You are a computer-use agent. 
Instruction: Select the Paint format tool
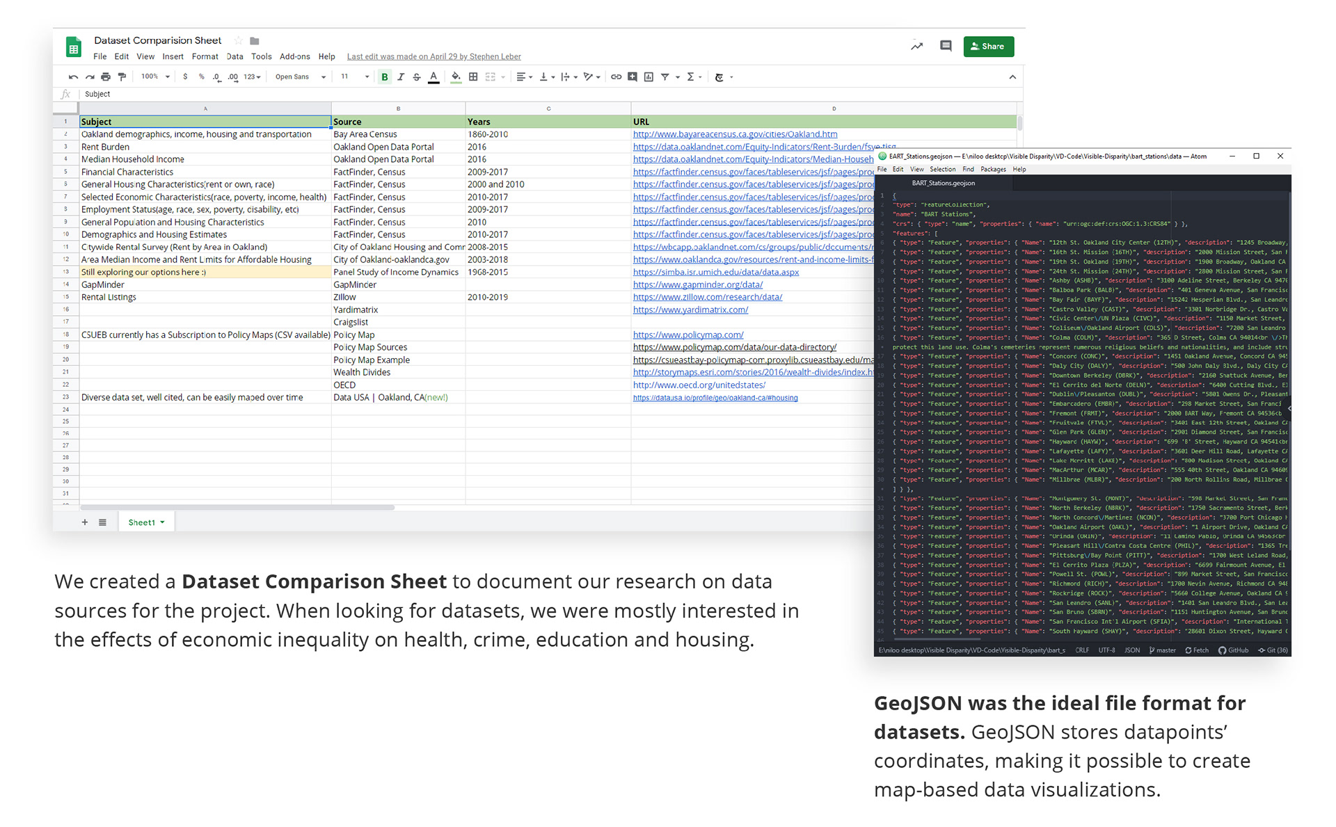tap(122, 77)
